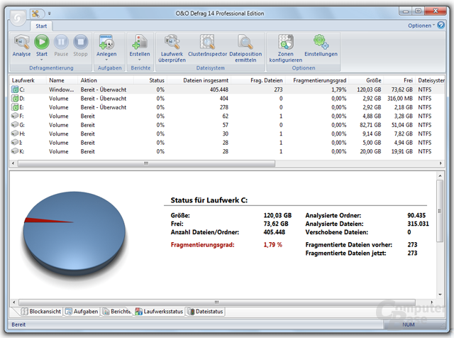This screenshot has height=338, width=454.
Task: Click the Analyse magnifier icon
Action: click(x=22, y=42)
